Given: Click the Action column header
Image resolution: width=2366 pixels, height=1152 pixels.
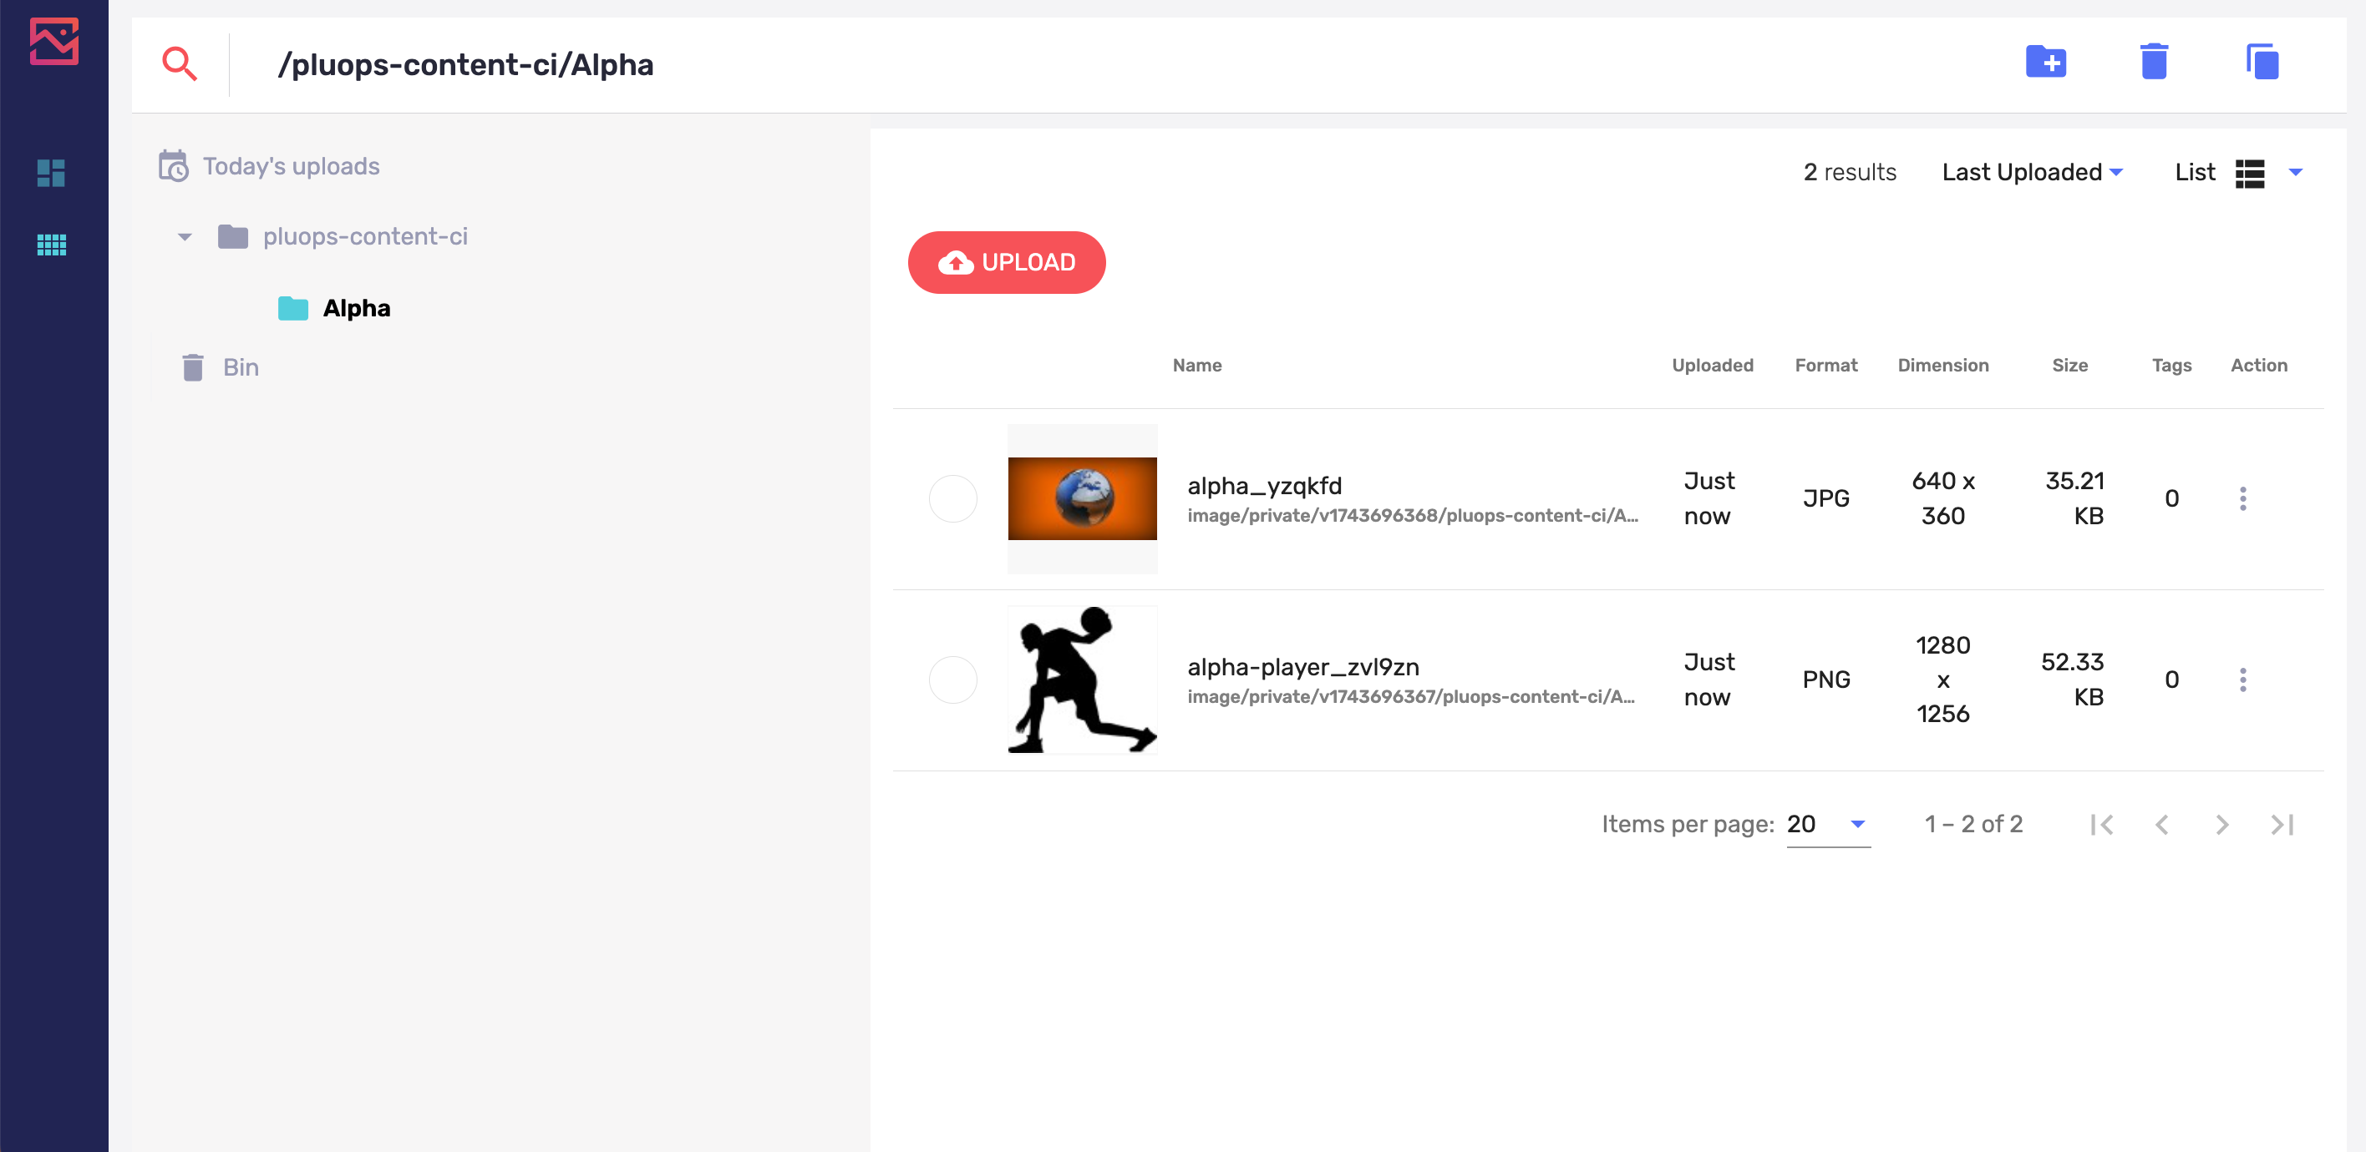Looking at the screenshot, I should pyautogui.click(x=2258, y=366).
